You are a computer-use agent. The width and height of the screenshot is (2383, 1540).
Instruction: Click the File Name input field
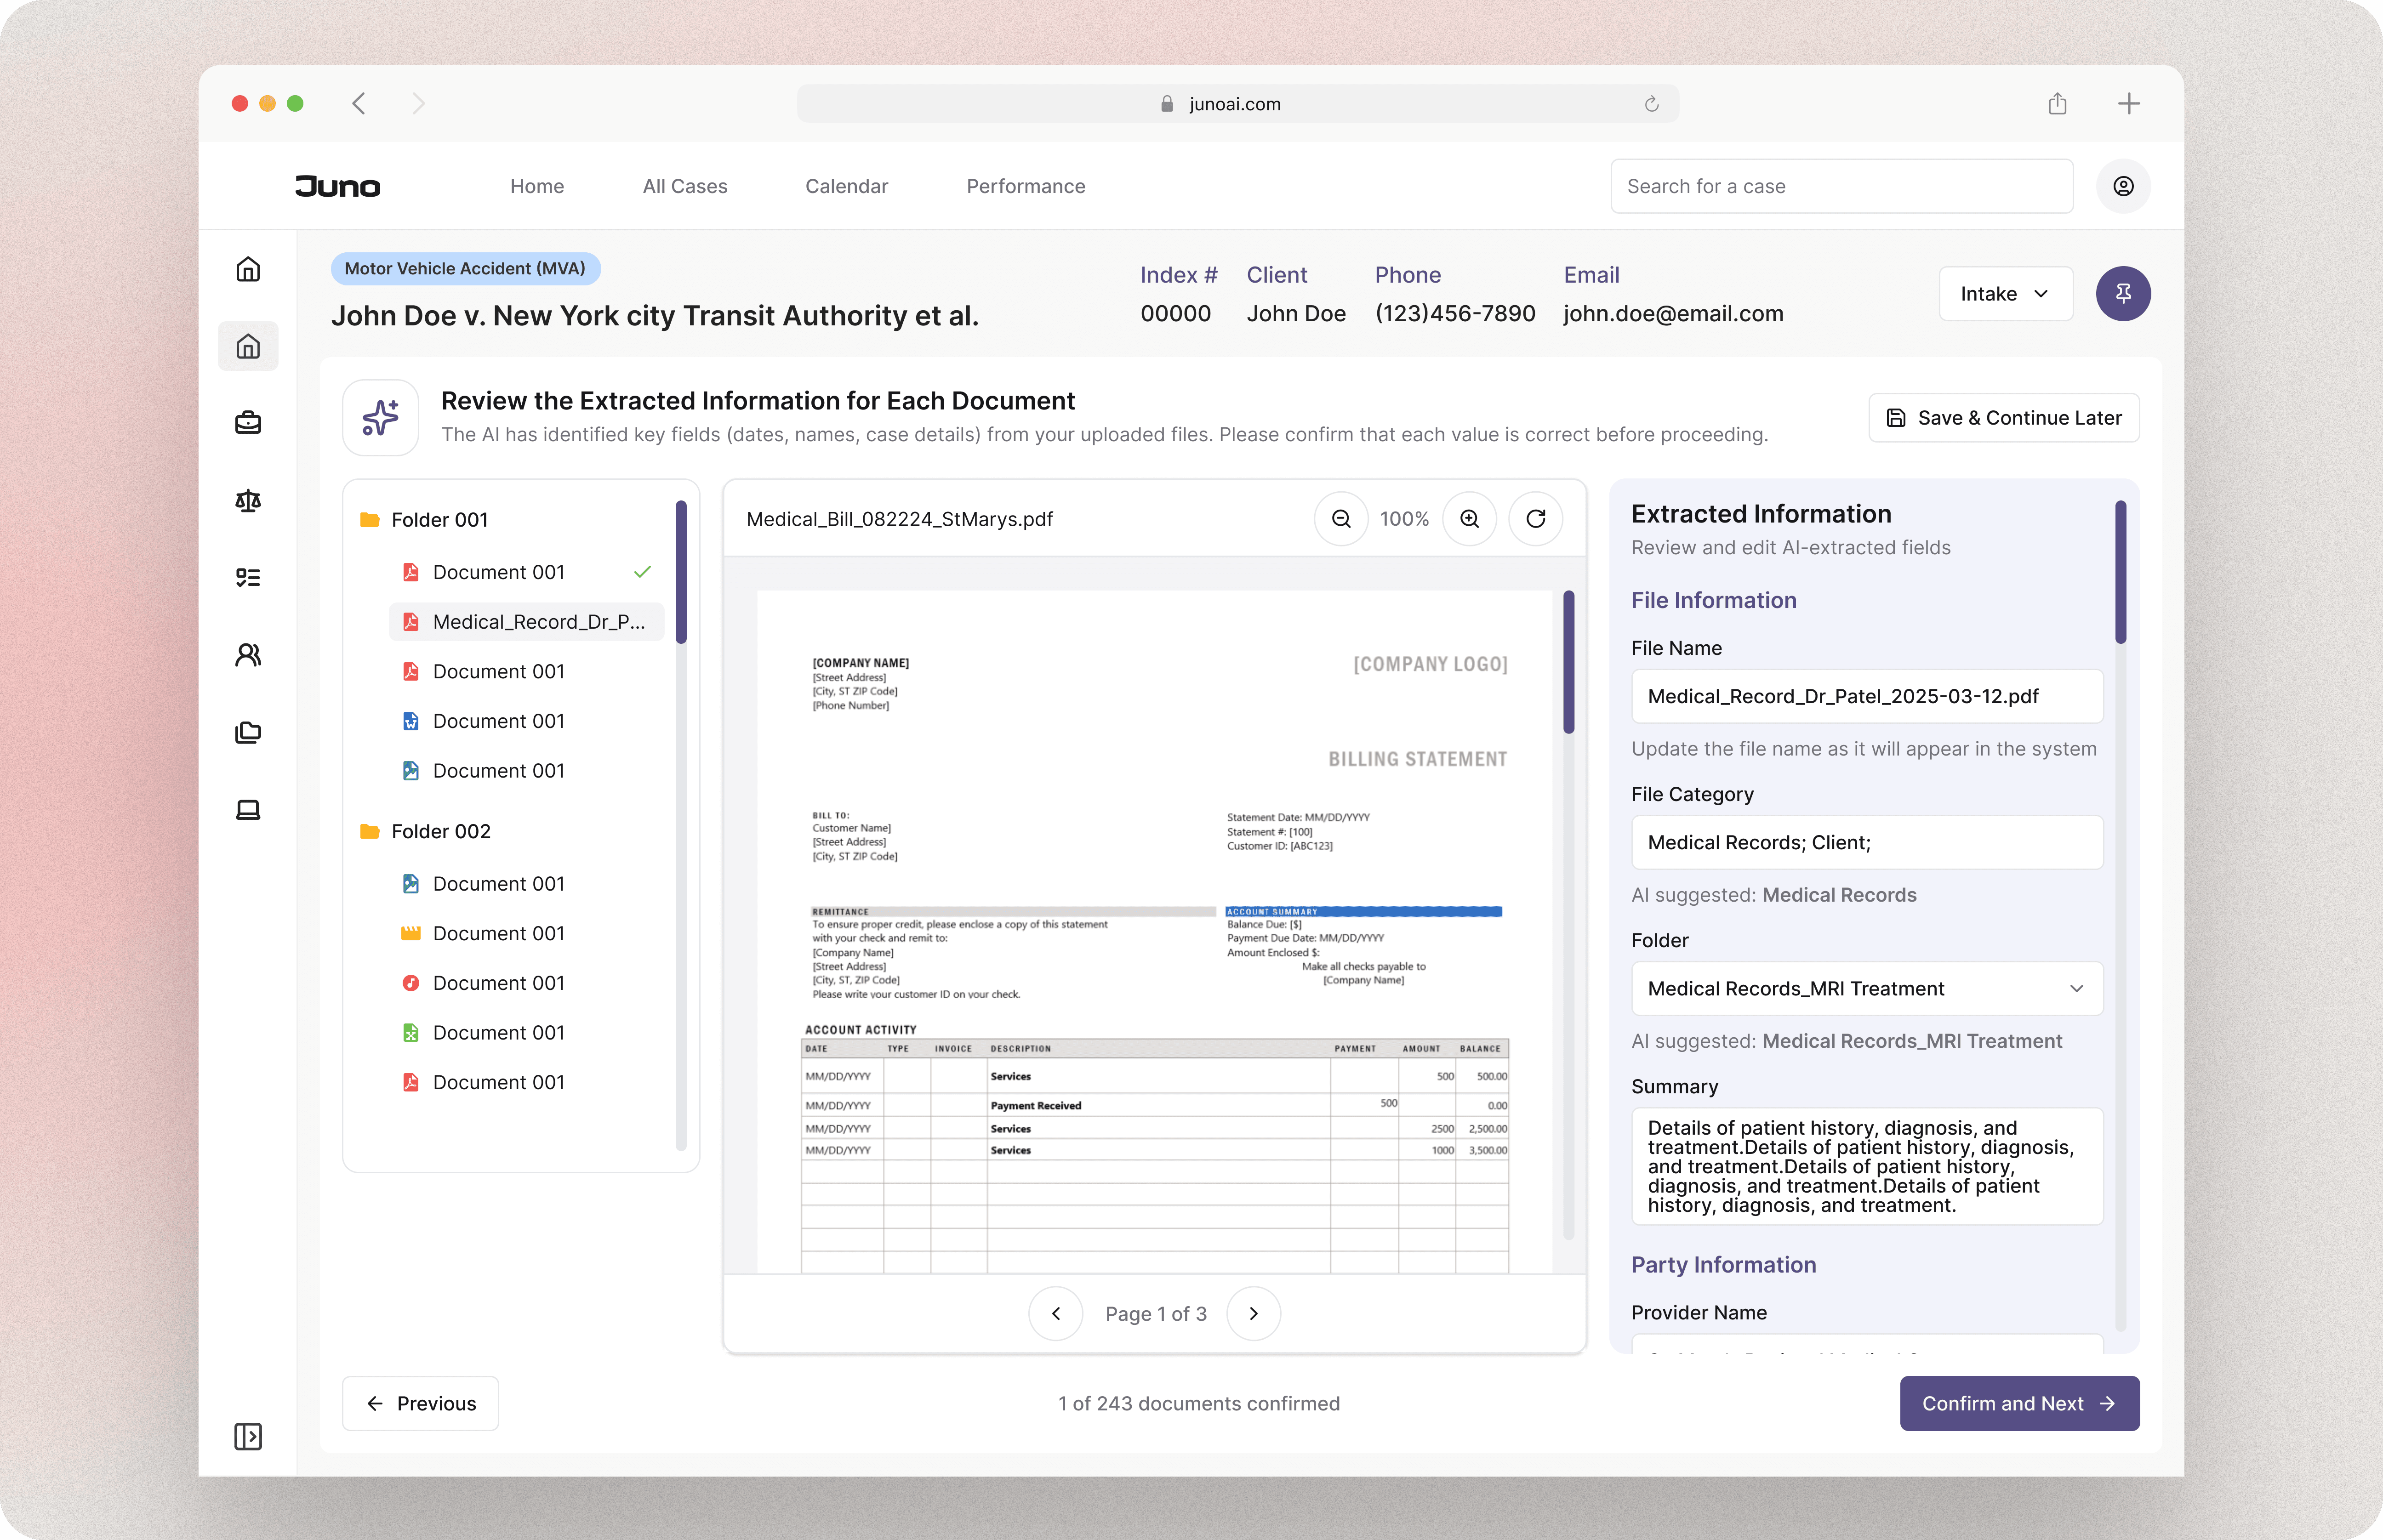click(1866, 696)
